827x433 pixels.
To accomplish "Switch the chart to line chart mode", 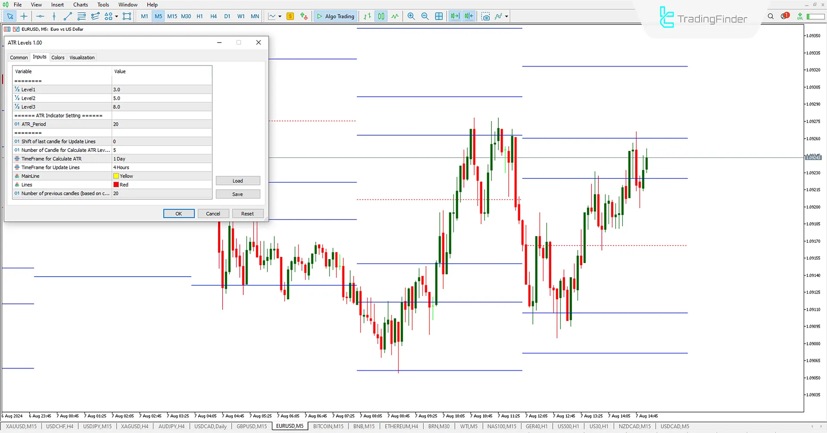I will coord(395,16).
